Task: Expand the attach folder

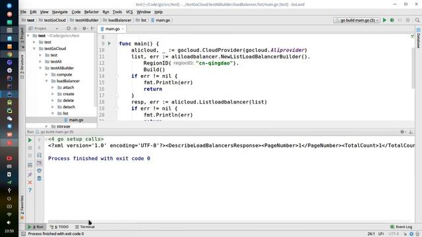Action: [53, 88]
